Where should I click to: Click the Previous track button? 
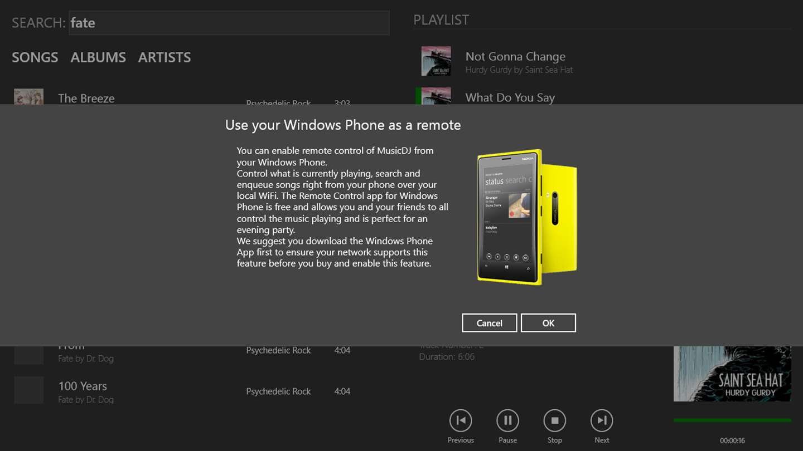pyautogui.click(x=461, y=420)
